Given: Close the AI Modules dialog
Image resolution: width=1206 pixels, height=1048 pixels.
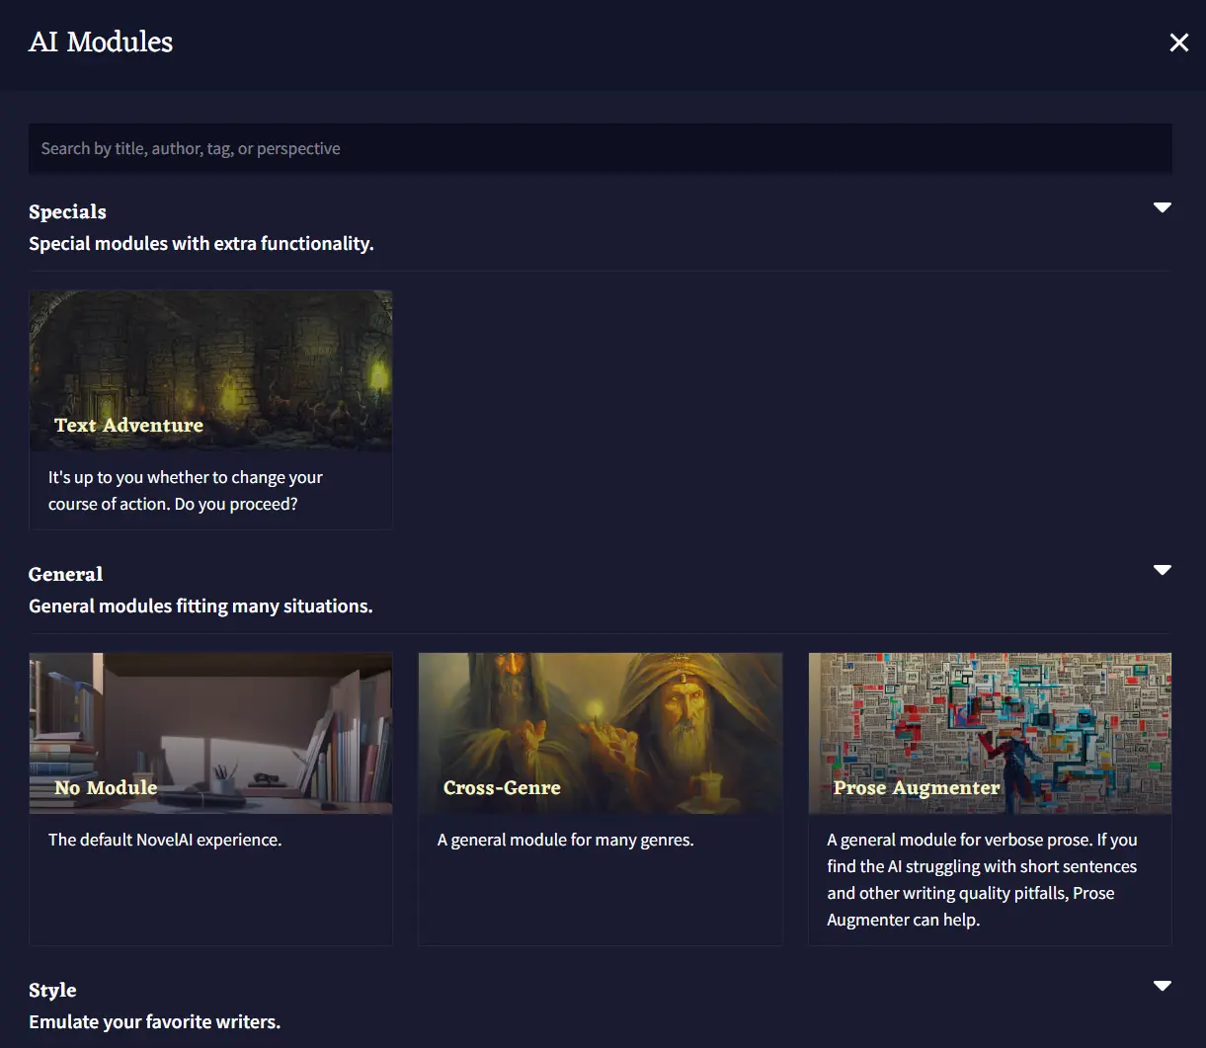Looking at the screenshot, I should coord(1178,42).
